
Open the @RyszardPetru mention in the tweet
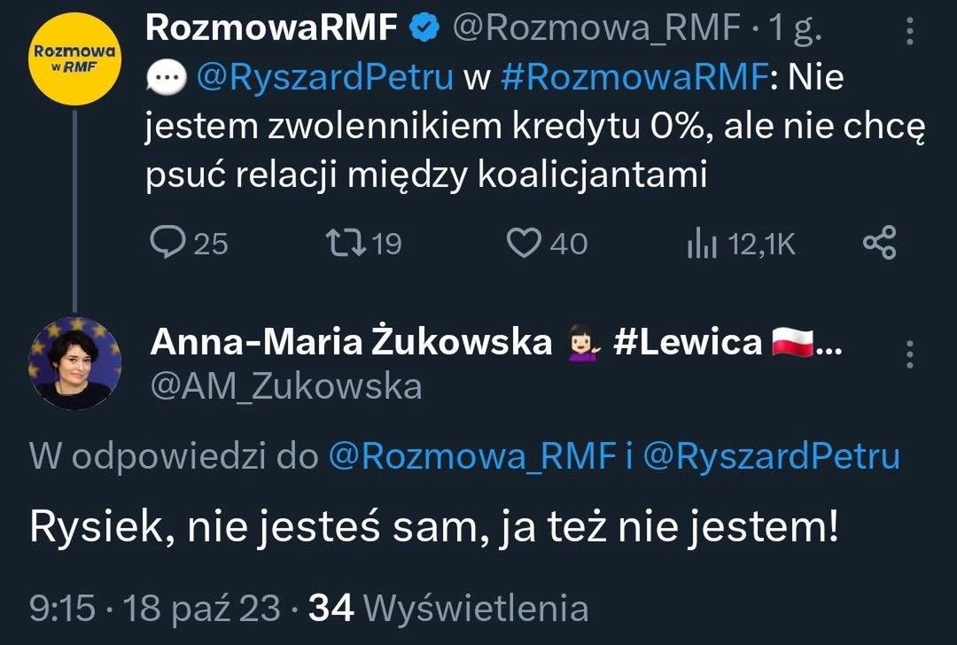click(326, 80)
